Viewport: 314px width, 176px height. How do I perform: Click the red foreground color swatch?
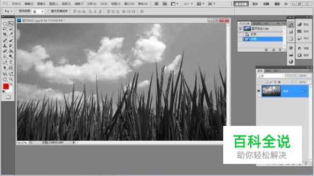[x=6, y=86]
